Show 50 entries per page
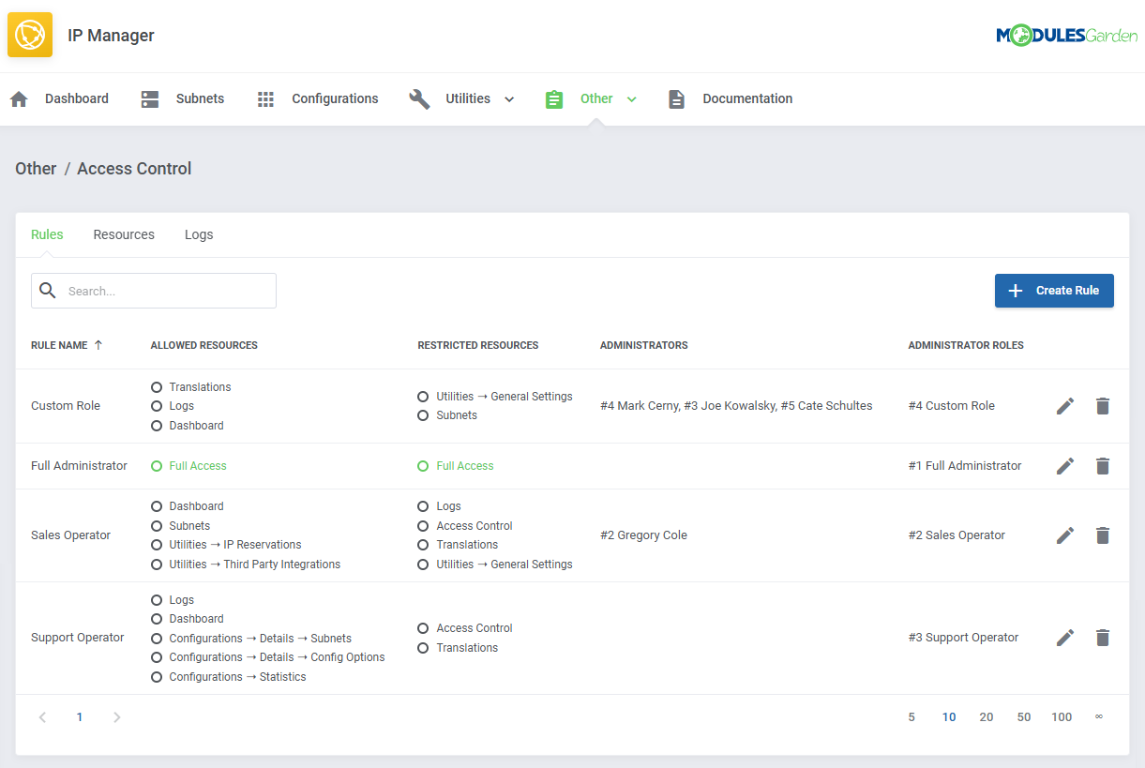Viewport: 1145px width, 768px height. tap(1024, 717)
